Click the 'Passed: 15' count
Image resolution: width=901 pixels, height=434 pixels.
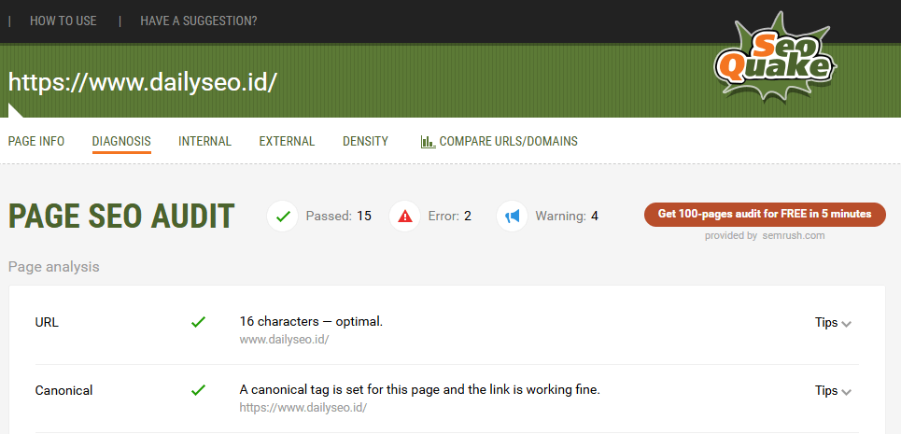point(338,217)
